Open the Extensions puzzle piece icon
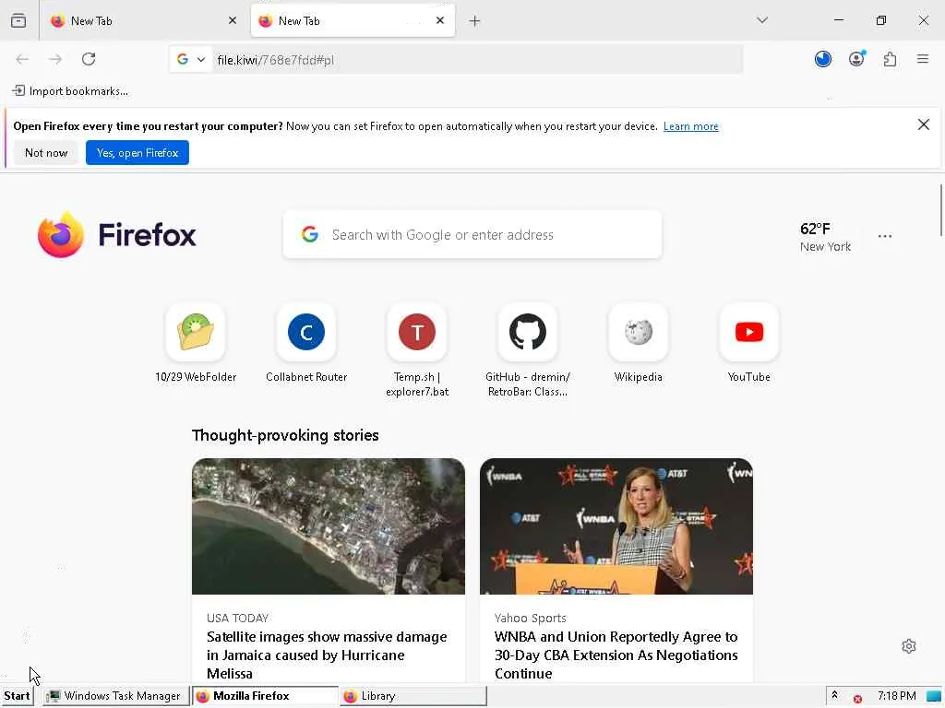 [890, 59]
